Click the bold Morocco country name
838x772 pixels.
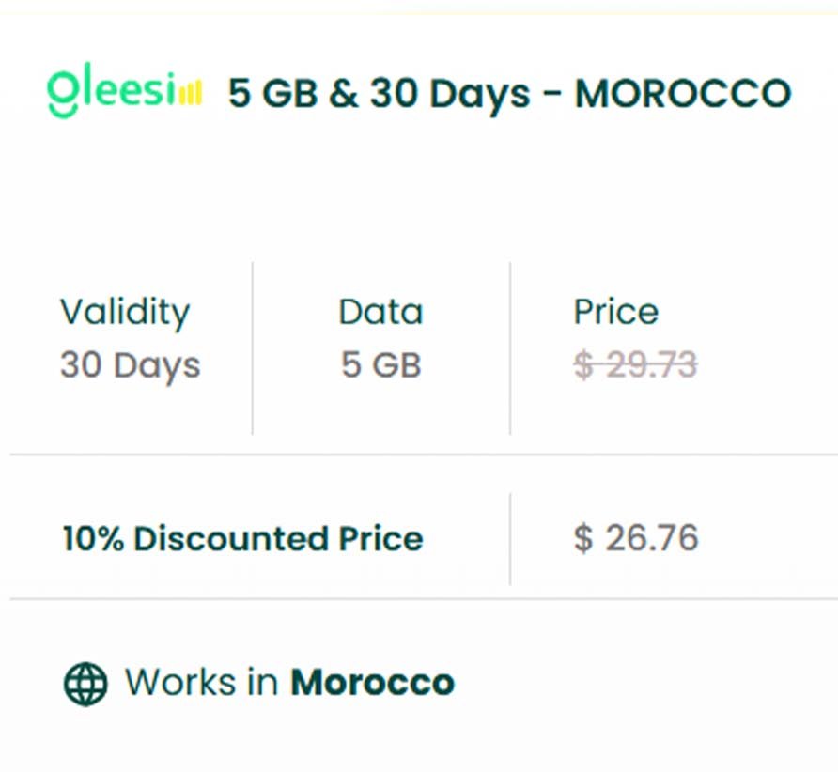372,683
